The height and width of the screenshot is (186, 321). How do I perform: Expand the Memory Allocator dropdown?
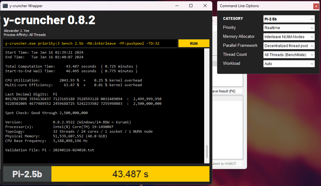tap(289, 37)
